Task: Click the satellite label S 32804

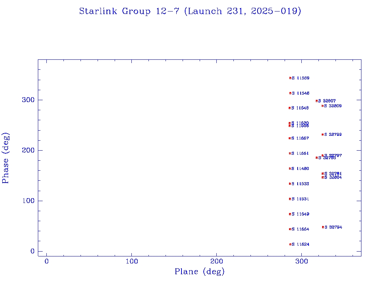Action: pyautogui.click(x=333, y=177)
